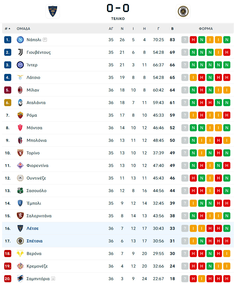Click the Sampdoria team logo
The height and width of the screenshot is (283, 234).
(x=20, y=279)
